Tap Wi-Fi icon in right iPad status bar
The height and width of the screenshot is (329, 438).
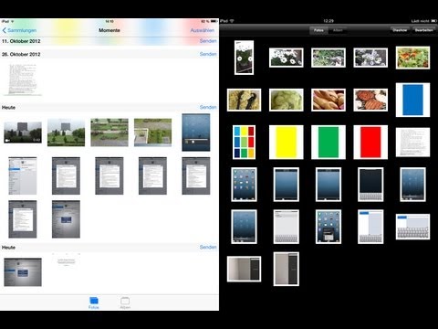pos(232,21)
